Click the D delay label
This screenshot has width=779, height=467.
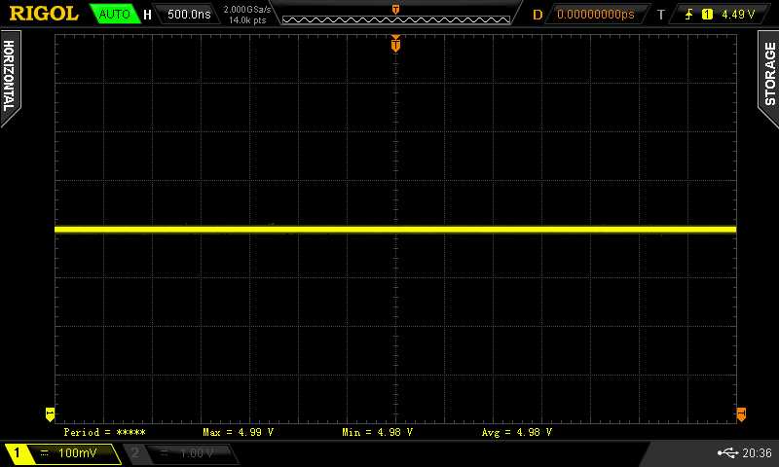(538, 15)
